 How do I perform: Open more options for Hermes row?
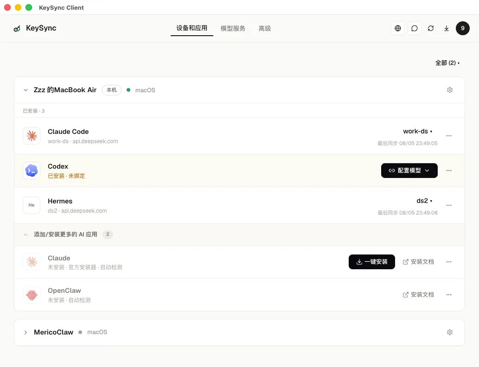tap(449, 205)
